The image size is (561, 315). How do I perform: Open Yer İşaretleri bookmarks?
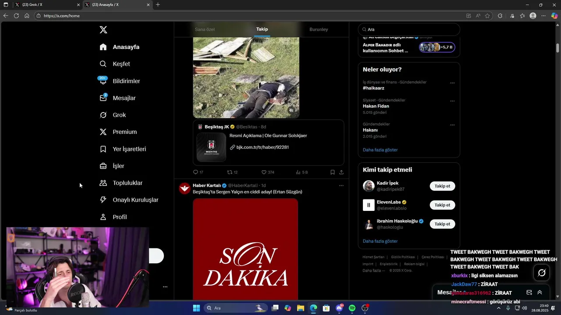(x=123, y=149)
